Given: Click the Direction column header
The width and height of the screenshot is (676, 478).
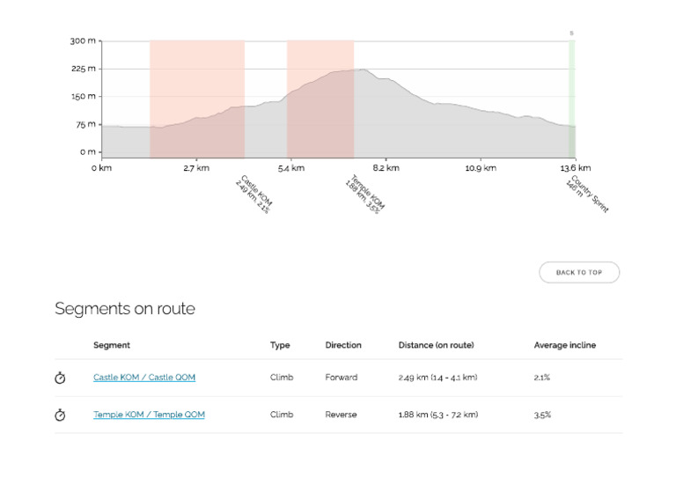Looking at the screenshot, I should (x=343, y=345).
